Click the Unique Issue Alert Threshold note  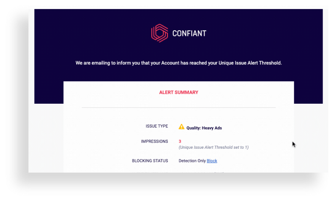(213, 147)
